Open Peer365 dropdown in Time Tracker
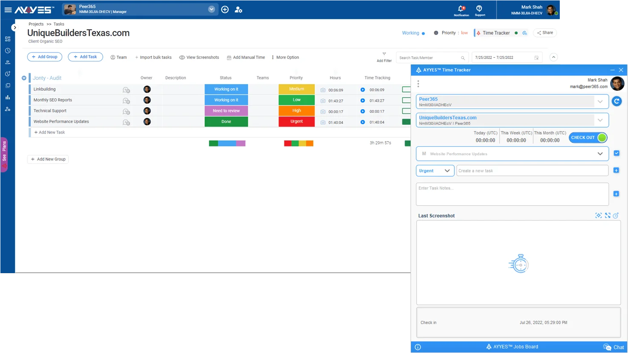The width and height of the screenshot is (628, 353). pyautogui.click(x=600, y=102)
